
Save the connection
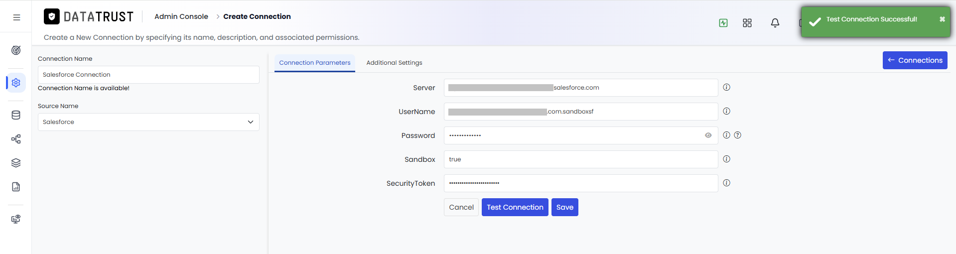tap(565, 207)
